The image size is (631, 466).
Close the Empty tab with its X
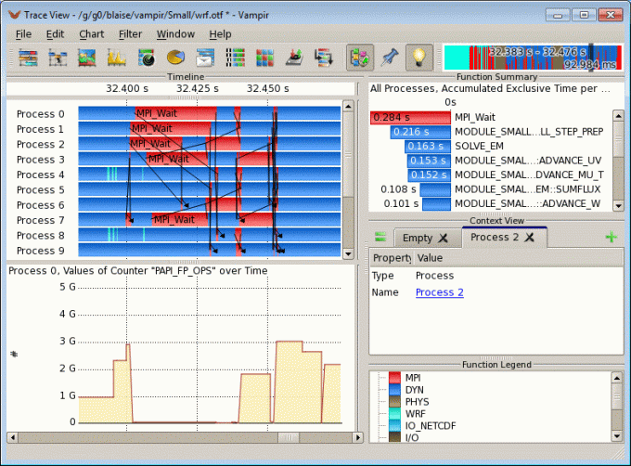click(443, 239)
